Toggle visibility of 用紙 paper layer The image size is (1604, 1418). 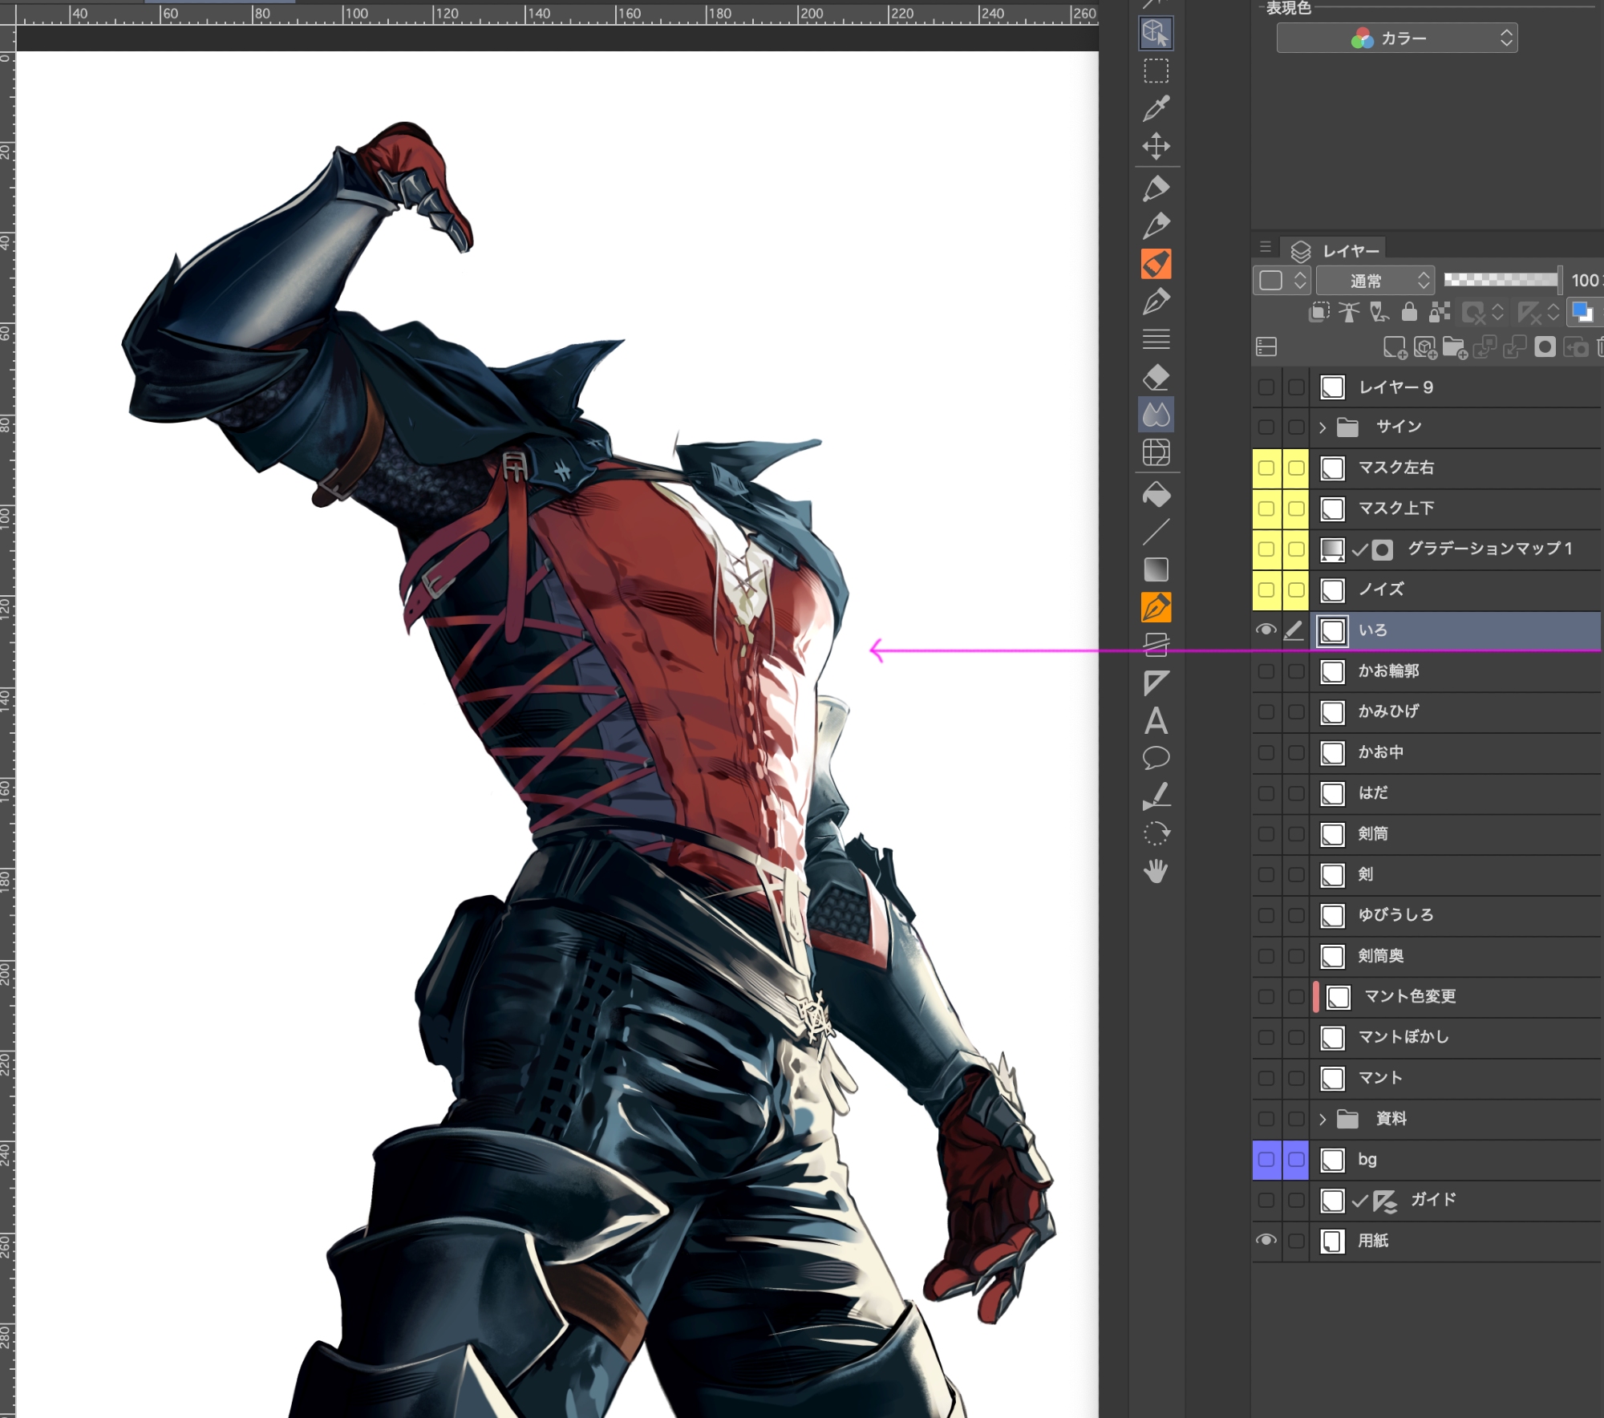[1266, 1240]
